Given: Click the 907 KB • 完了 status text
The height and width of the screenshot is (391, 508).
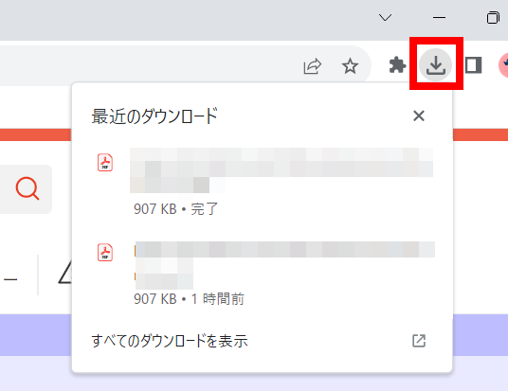Looking at the screenshot, I should tap(176, 209).
